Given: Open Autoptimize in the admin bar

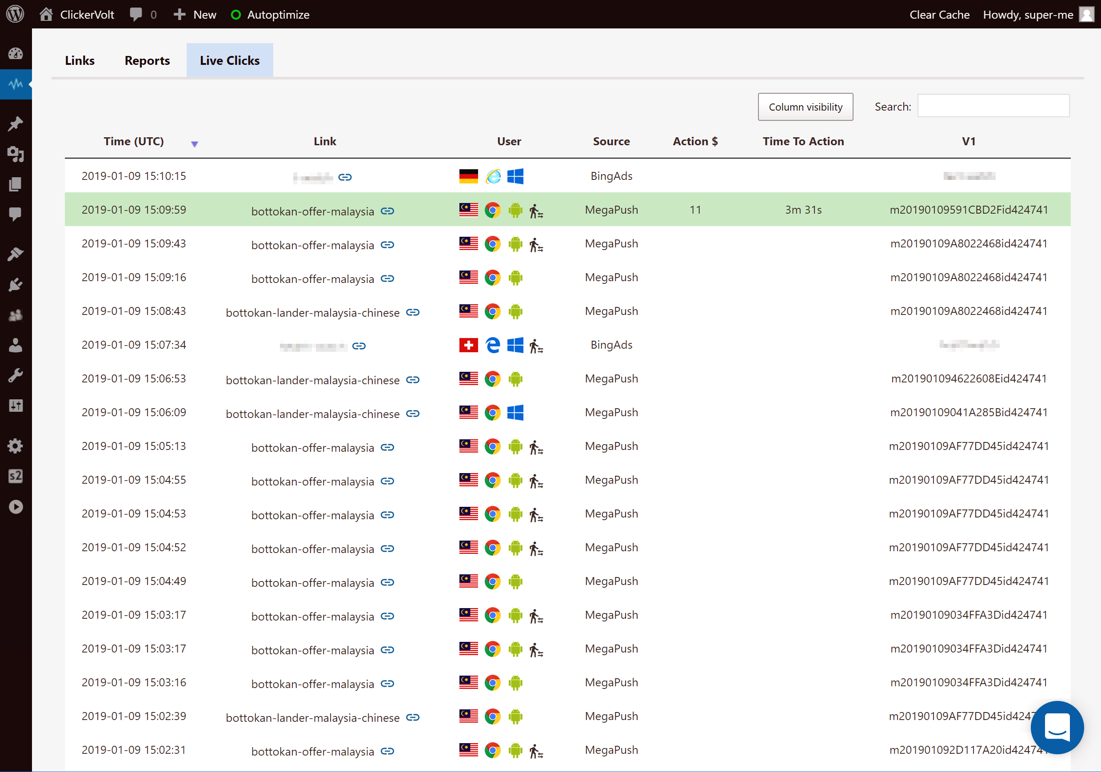Looking at the screenshot, I should click(x=271, y=14).
